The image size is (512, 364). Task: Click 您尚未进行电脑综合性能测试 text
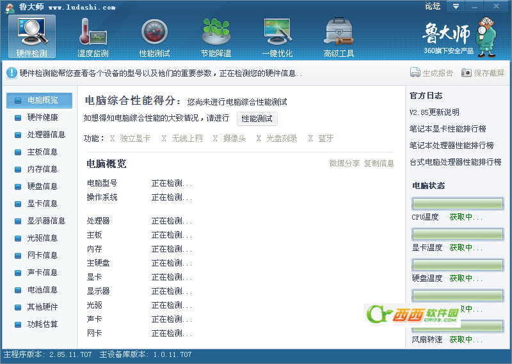[237, 102]
